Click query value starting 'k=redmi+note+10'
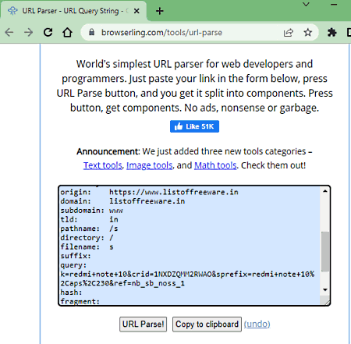The image size is (351, 344). [187, 275]
